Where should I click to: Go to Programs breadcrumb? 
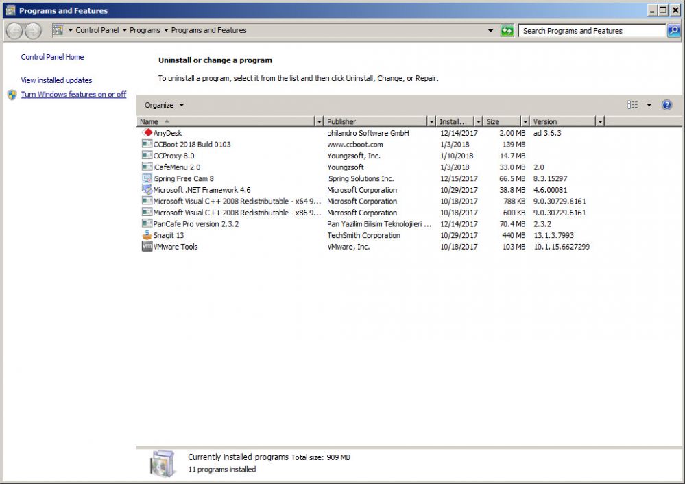point(145,30)
